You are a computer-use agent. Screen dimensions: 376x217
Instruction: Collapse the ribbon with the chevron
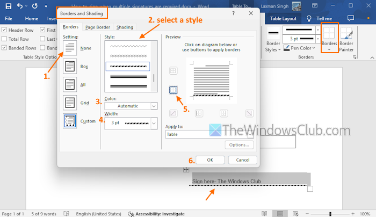click(372, 57)
